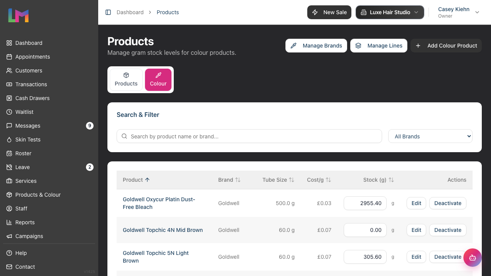
Task: Sort table by Product column
Action: [136, 180]
